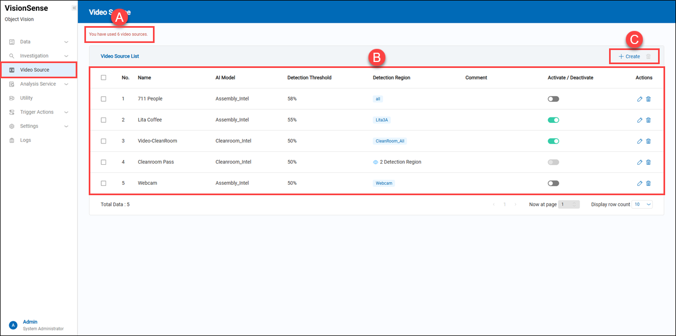The width and height of the screenshot is (676, 336).
Task: Click the Admin user avatar icon
Action: [x=13, y=325]
